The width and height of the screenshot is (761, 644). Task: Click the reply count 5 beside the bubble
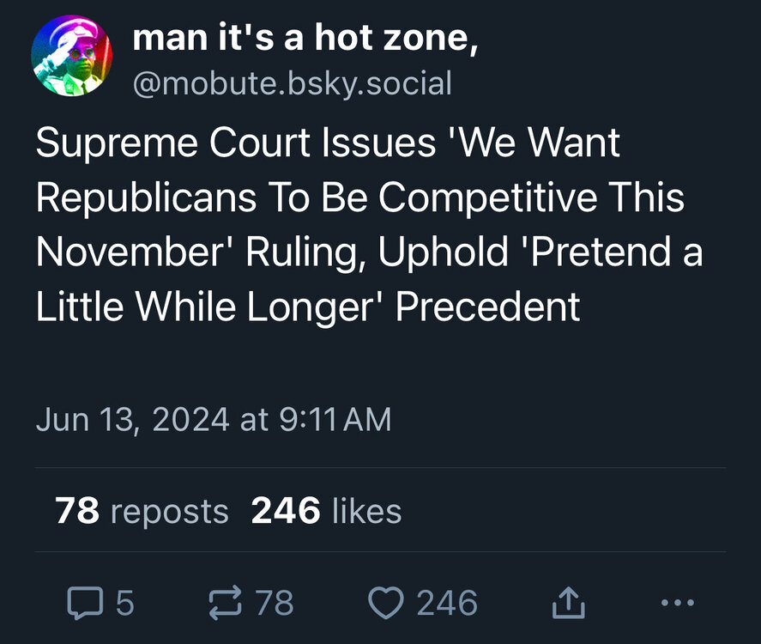(x=124, y=603)
